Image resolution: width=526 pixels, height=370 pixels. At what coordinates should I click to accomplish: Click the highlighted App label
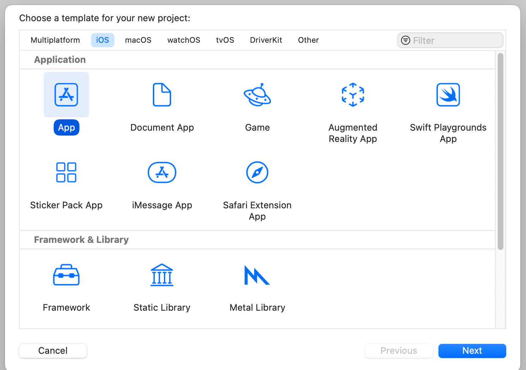pyautogui.click(x=66, y=127)
